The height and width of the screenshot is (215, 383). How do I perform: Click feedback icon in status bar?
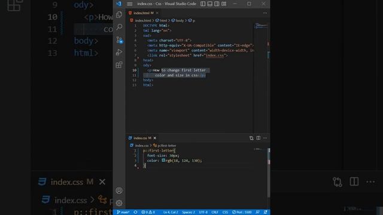(257, 212)
